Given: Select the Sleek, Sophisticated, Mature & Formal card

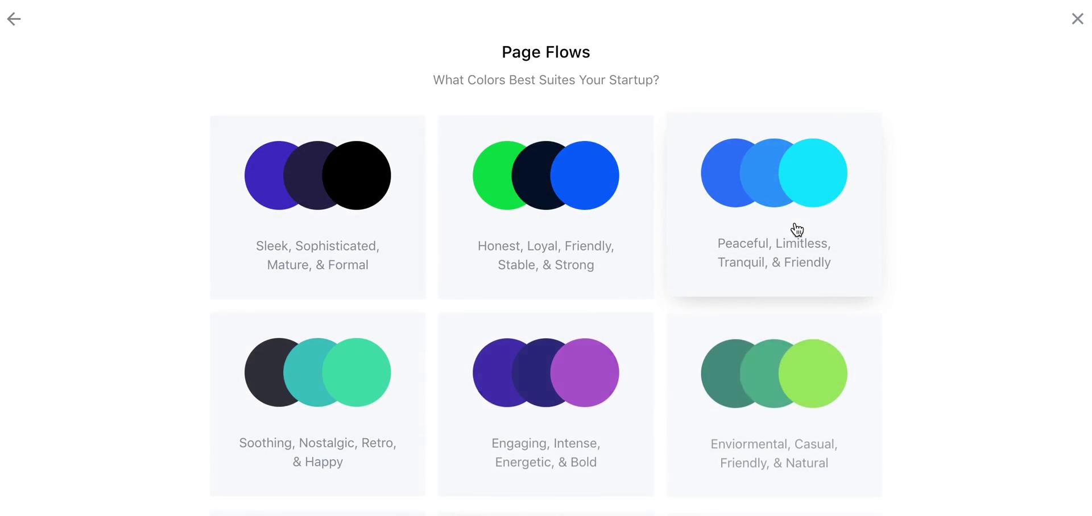Looking at the screenshot, I should 317,207.
